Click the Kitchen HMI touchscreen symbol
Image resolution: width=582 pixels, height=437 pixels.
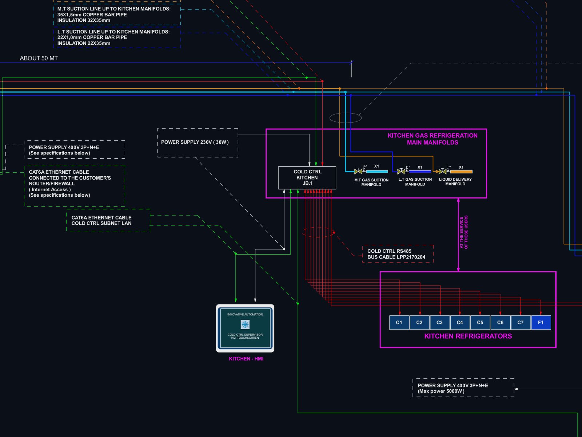pos(245,328)
